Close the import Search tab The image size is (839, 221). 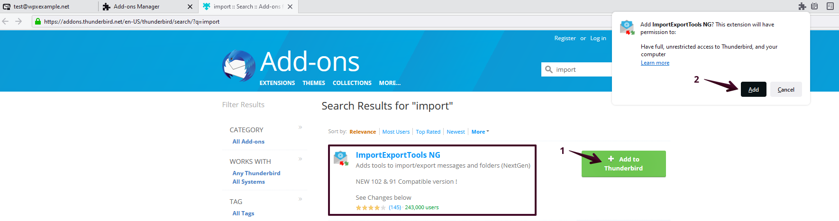(290, 7)
